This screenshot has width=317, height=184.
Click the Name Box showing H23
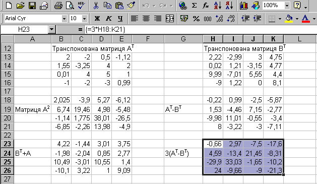click(24, 30)
